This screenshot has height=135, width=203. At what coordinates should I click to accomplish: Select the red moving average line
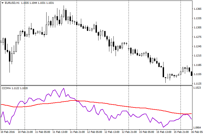click(108, 103)
